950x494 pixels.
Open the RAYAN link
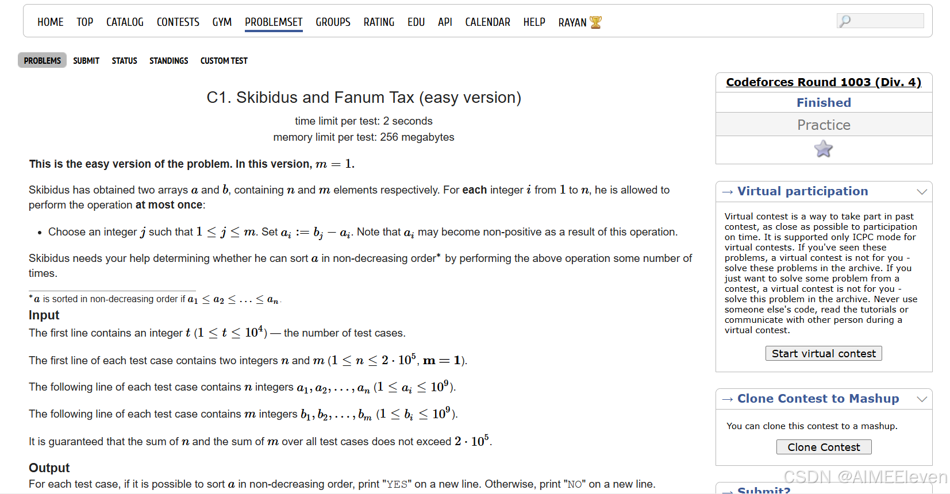pos(572,22)
